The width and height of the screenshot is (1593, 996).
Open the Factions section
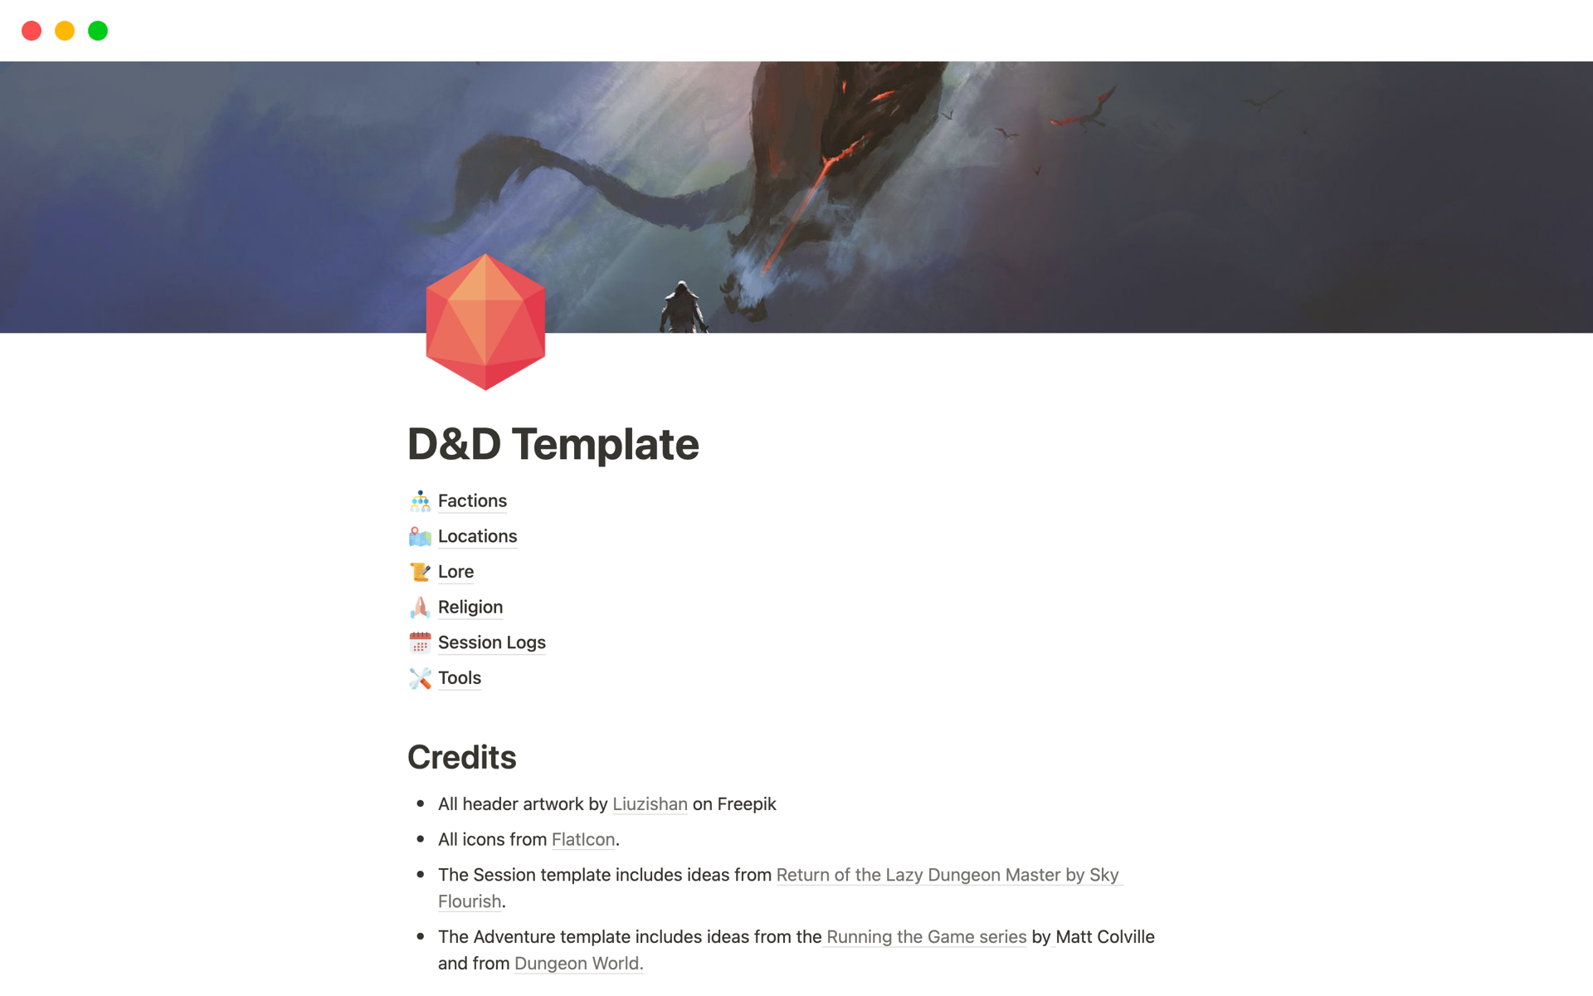click(x=473, y=500)
